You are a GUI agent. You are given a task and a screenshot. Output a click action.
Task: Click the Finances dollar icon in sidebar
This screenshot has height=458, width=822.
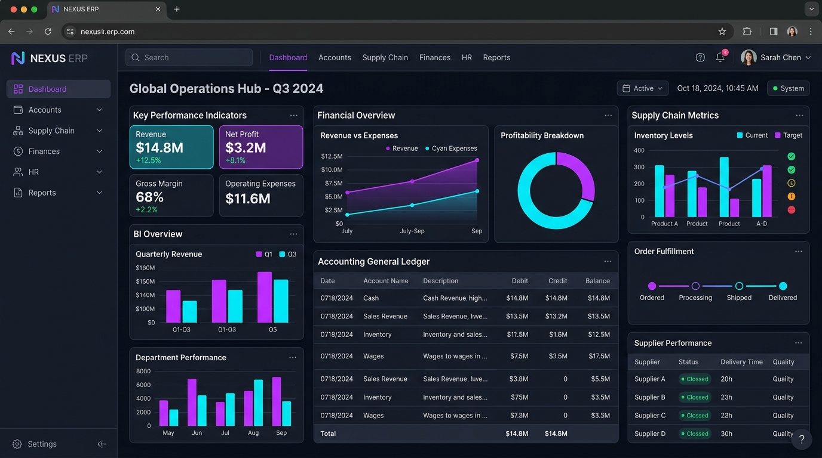18,151
